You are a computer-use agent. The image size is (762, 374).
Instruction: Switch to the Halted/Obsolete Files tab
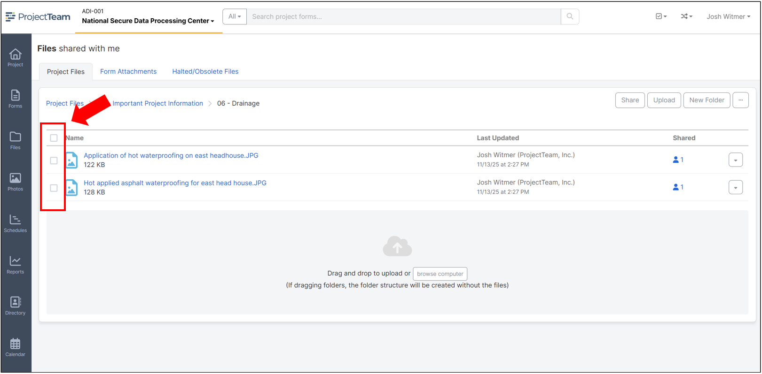[205, 71]
